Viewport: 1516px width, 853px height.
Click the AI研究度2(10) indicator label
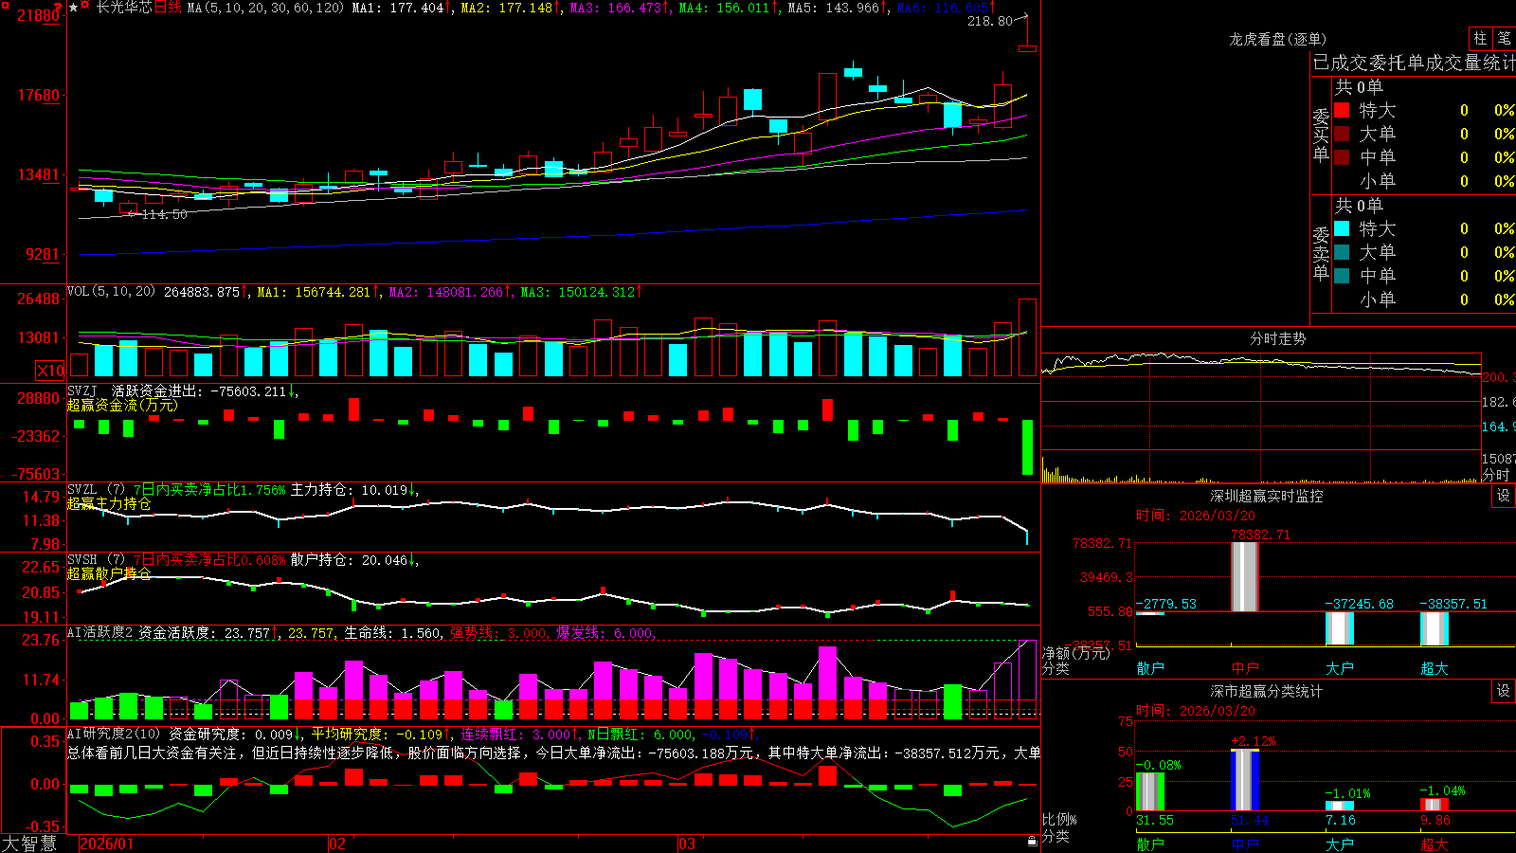coord(114,734)
